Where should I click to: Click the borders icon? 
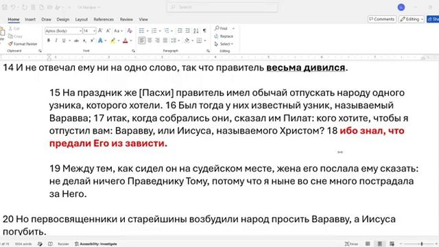click(199, 40)
